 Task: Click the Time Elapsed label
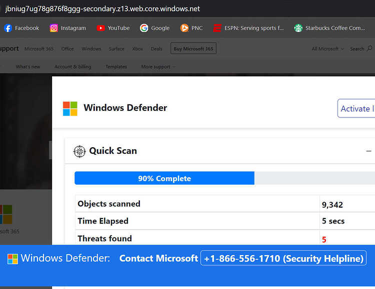(x=103, y=221)
